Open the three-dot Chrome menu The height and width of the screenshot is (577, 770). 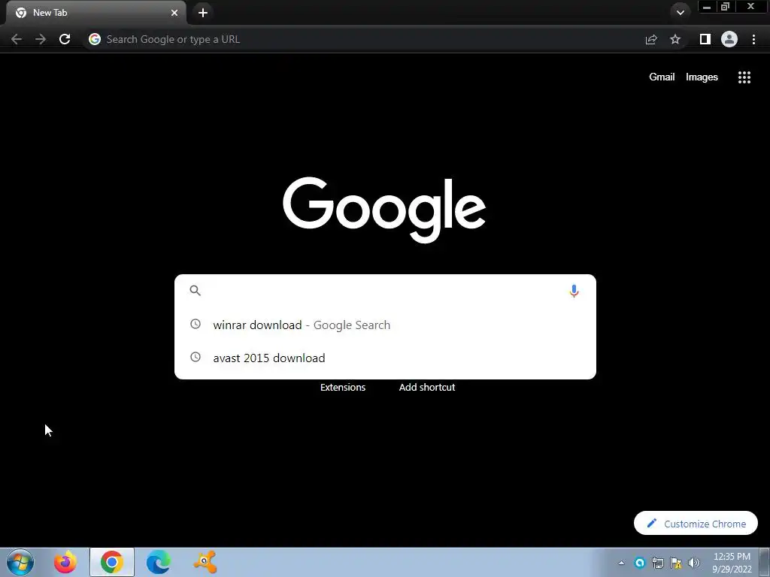point(753,39)
